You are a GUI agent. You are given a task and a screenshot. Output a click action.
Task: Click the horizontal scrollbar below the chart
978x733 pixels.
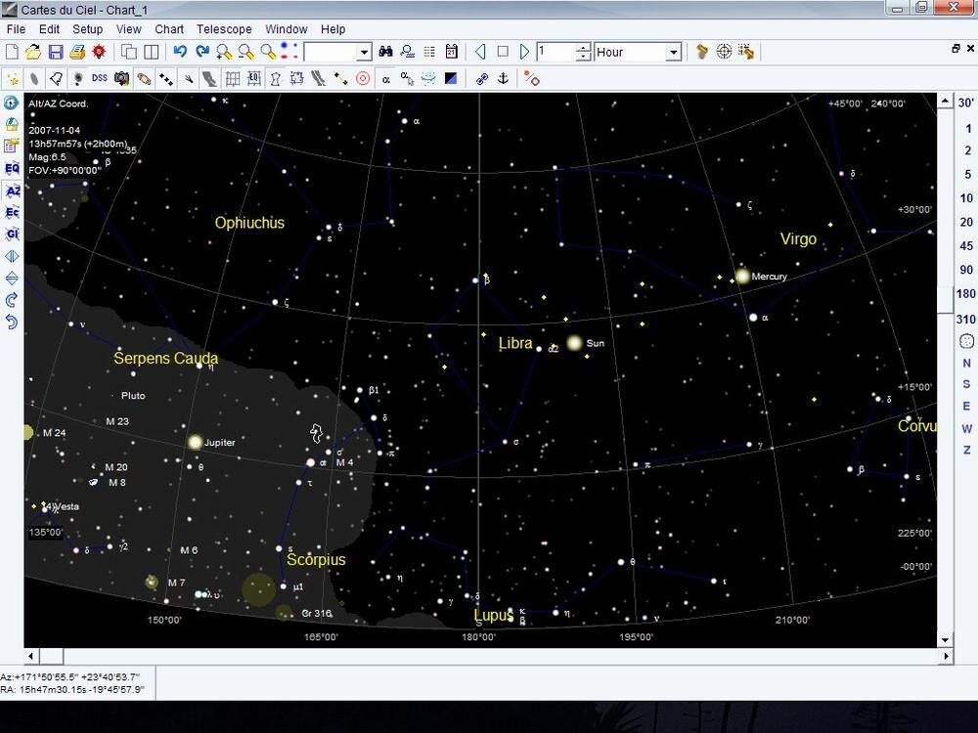click(x=489, y=657)
